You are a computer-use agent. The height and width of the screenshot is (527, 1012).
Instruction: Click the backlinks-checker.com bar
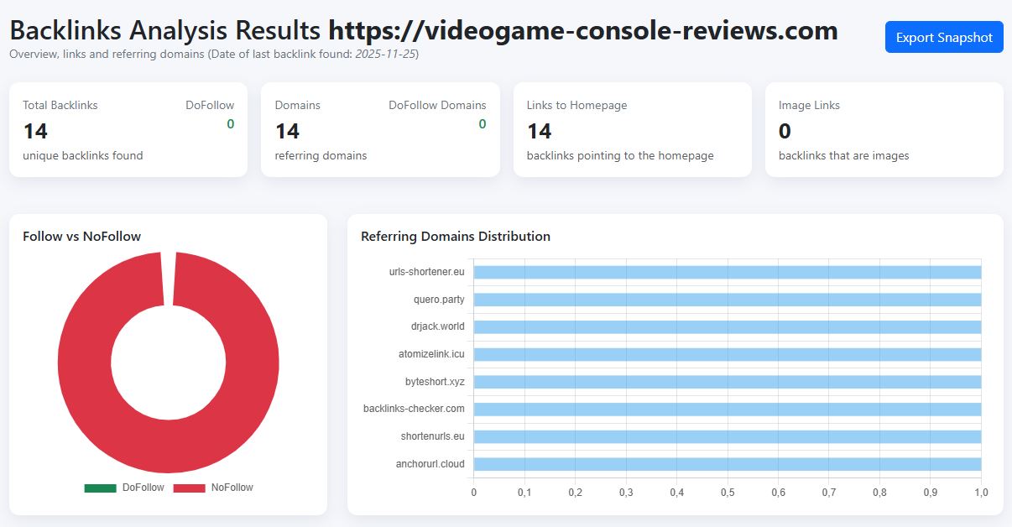(x=727, y=409)
